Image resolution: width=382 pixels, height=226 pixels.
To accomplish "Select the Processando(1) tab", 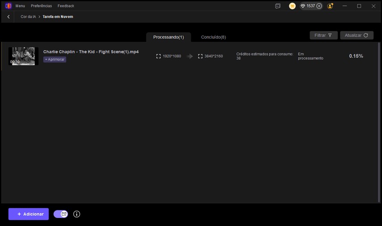I will click(168, 37).
